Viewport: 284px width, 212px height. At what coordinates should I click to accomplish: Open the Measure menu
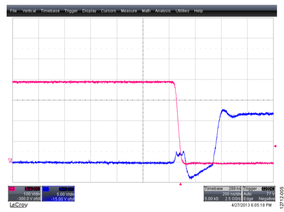click(129, 11)
